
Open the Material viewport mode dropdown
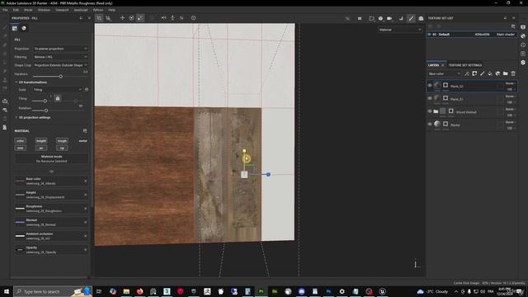pos(400,30)
